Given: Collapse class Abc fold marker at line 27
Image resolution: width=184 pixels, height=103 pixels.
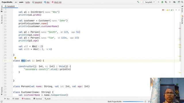Looking at the screenshot, I should click(12, 61).
